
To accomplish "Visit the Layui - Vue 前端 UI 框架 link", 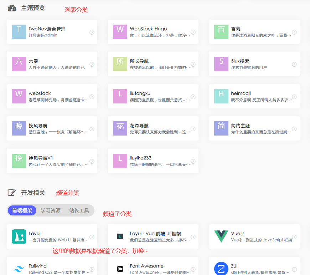I will (155, 234).
